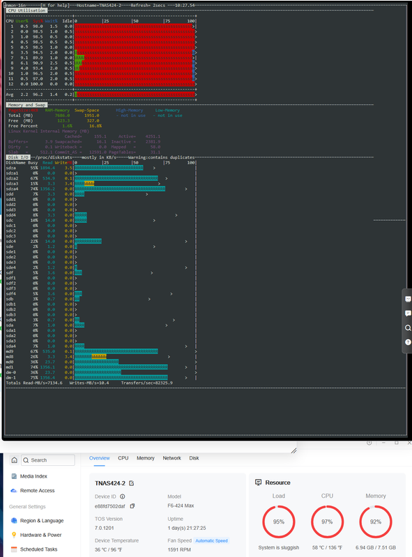Click the Memory 92% gauge
Image resolution: width=412 pixels, height=557 pixels.
375,521
